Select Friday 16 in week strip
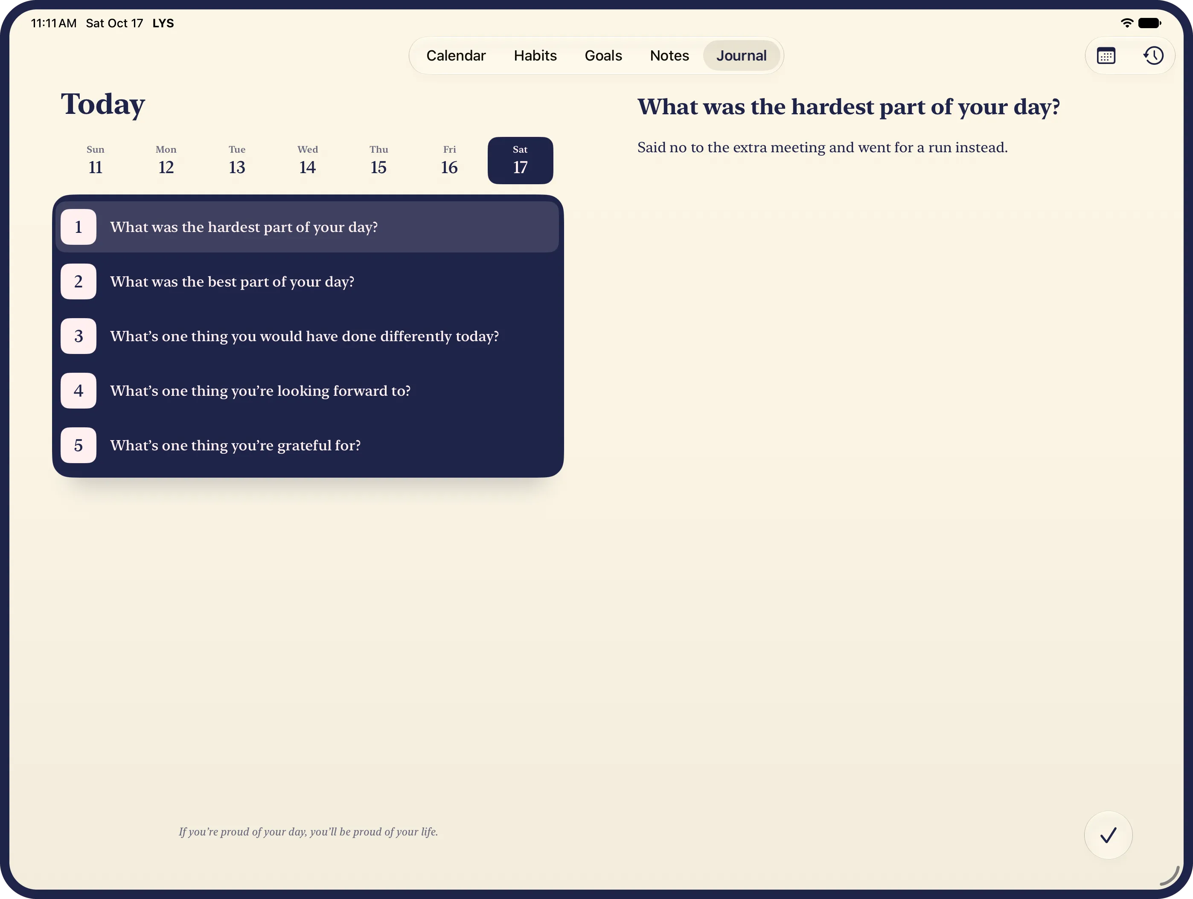 449,161
